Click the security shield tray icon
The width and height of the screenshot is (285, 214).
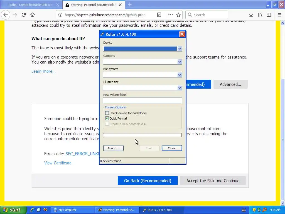pos(254,210)
